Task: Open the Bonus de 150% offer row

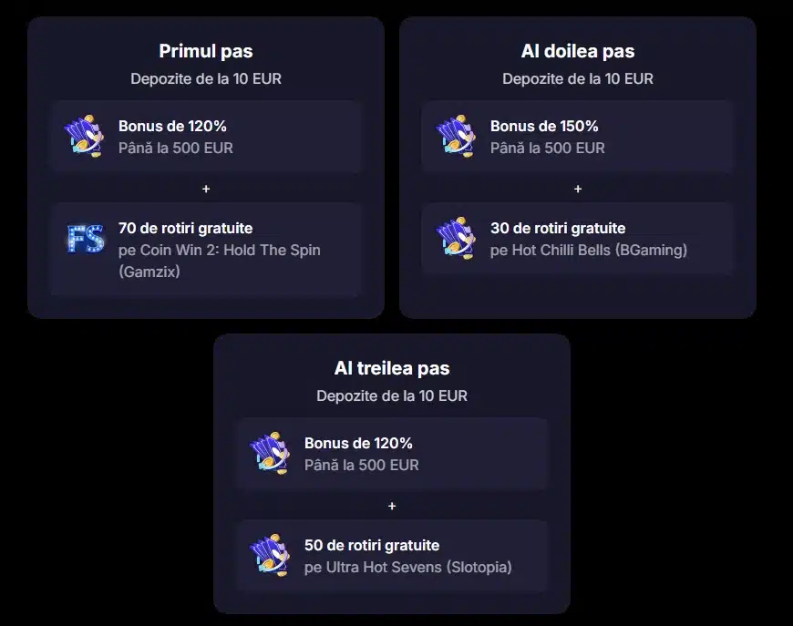Action: 578,137
